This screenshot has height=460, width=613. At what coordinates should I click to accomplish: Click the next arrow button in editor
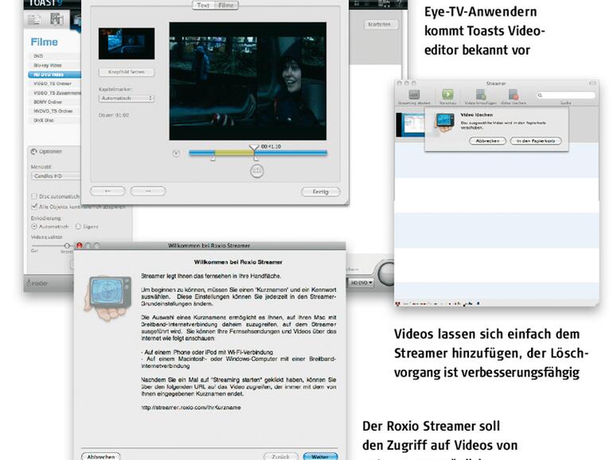148,191
